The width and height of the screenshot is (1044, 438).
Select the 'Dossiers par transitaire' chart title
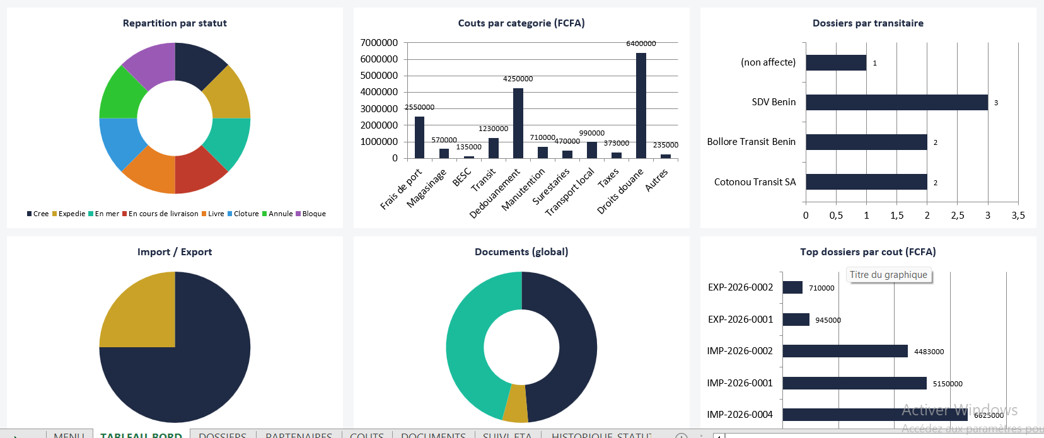pos(868,23)
